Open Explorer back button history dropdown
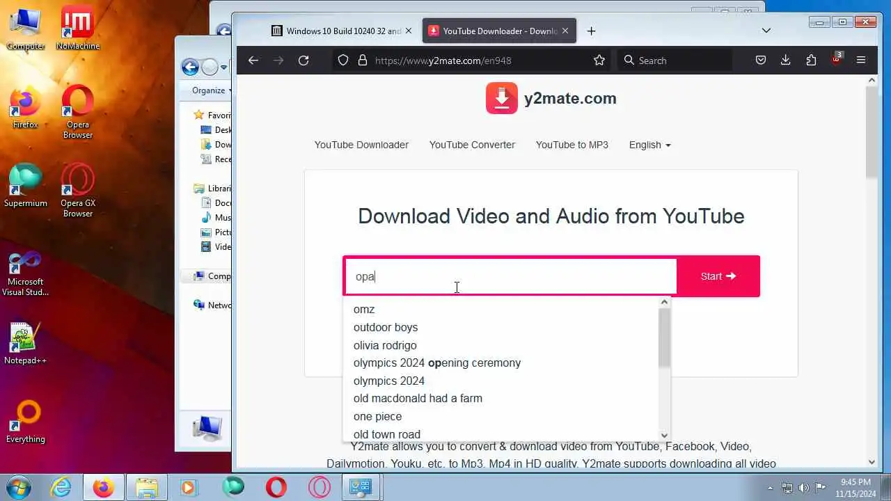The height and width of the screenshot is (501, 891). pyautogui.click(x=224, y=67)
